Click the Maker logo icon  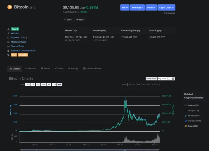185,105
